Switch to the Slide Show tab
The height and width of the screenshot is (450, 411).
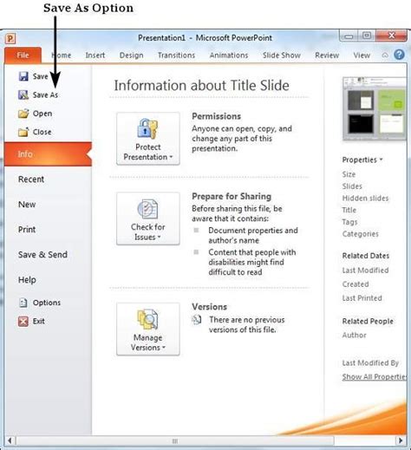click(x=282, y=55)
